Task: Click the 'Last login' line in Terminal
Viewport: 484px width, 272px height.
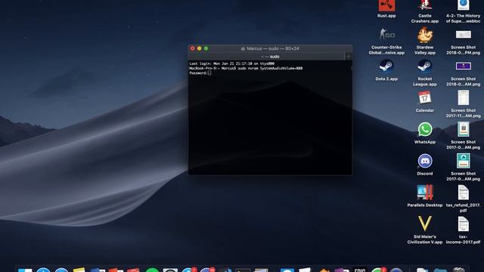Action: click(232, 63)
